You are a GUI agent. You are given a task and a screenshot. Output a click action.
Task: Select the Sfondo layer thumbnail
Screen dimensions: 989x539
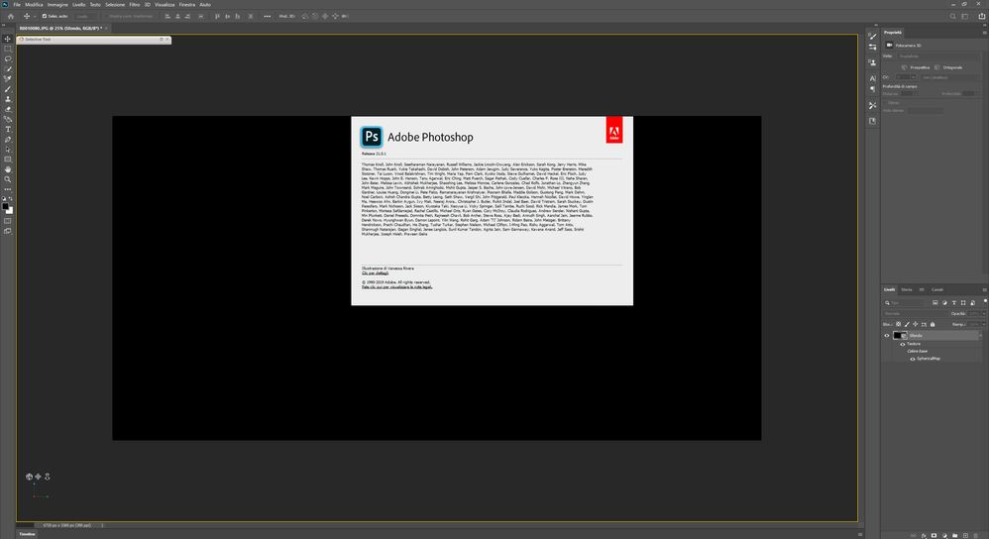click(898, 335)
